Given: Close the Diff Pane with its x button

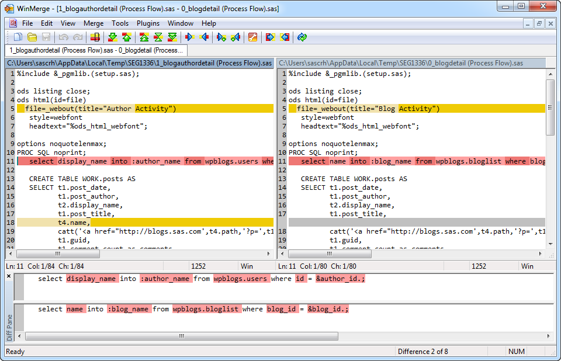Looking at the screenshot, I should pyautogui.click(x=8, y=276).
